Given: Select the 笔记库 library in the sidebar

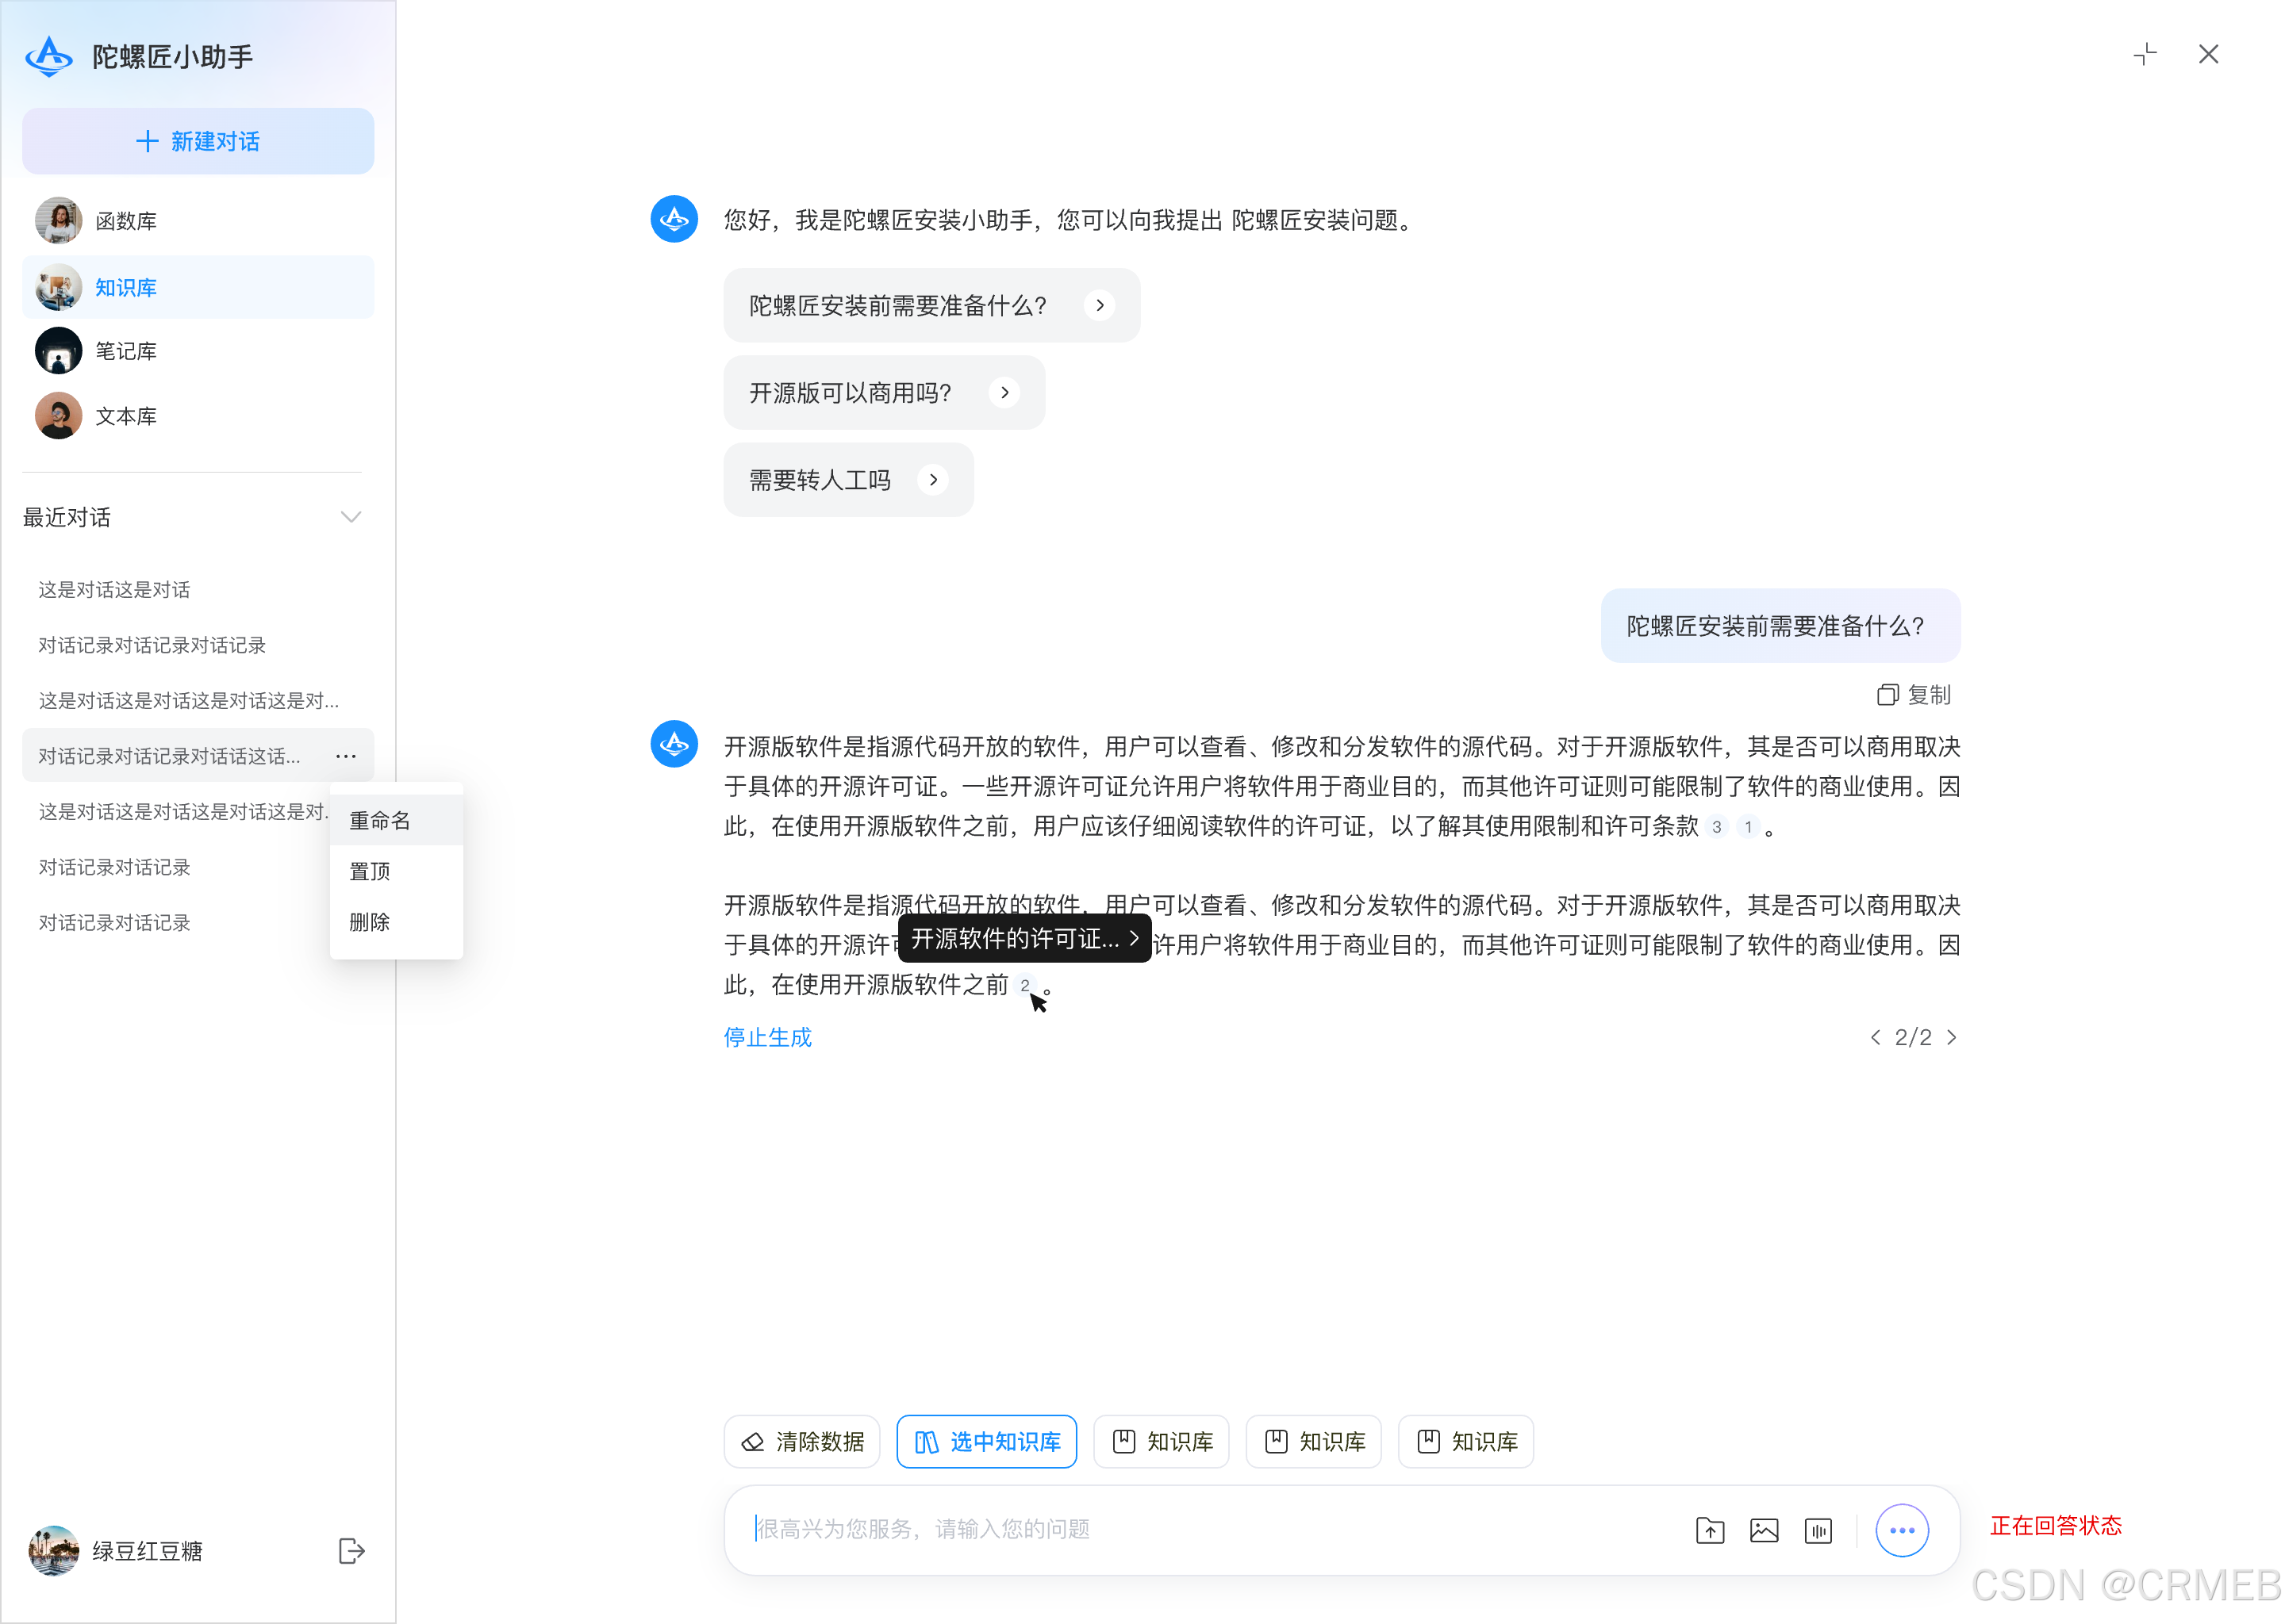Looking at the screenshot, I should 125,351.
